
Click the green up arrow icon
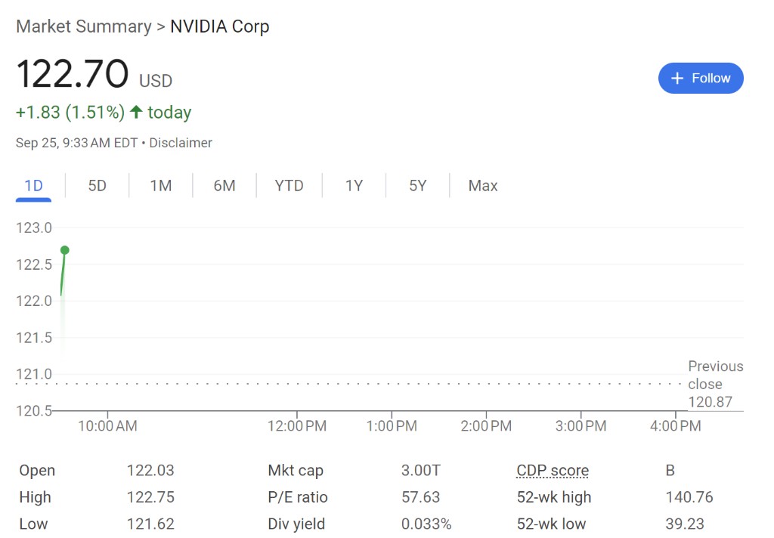136,113
